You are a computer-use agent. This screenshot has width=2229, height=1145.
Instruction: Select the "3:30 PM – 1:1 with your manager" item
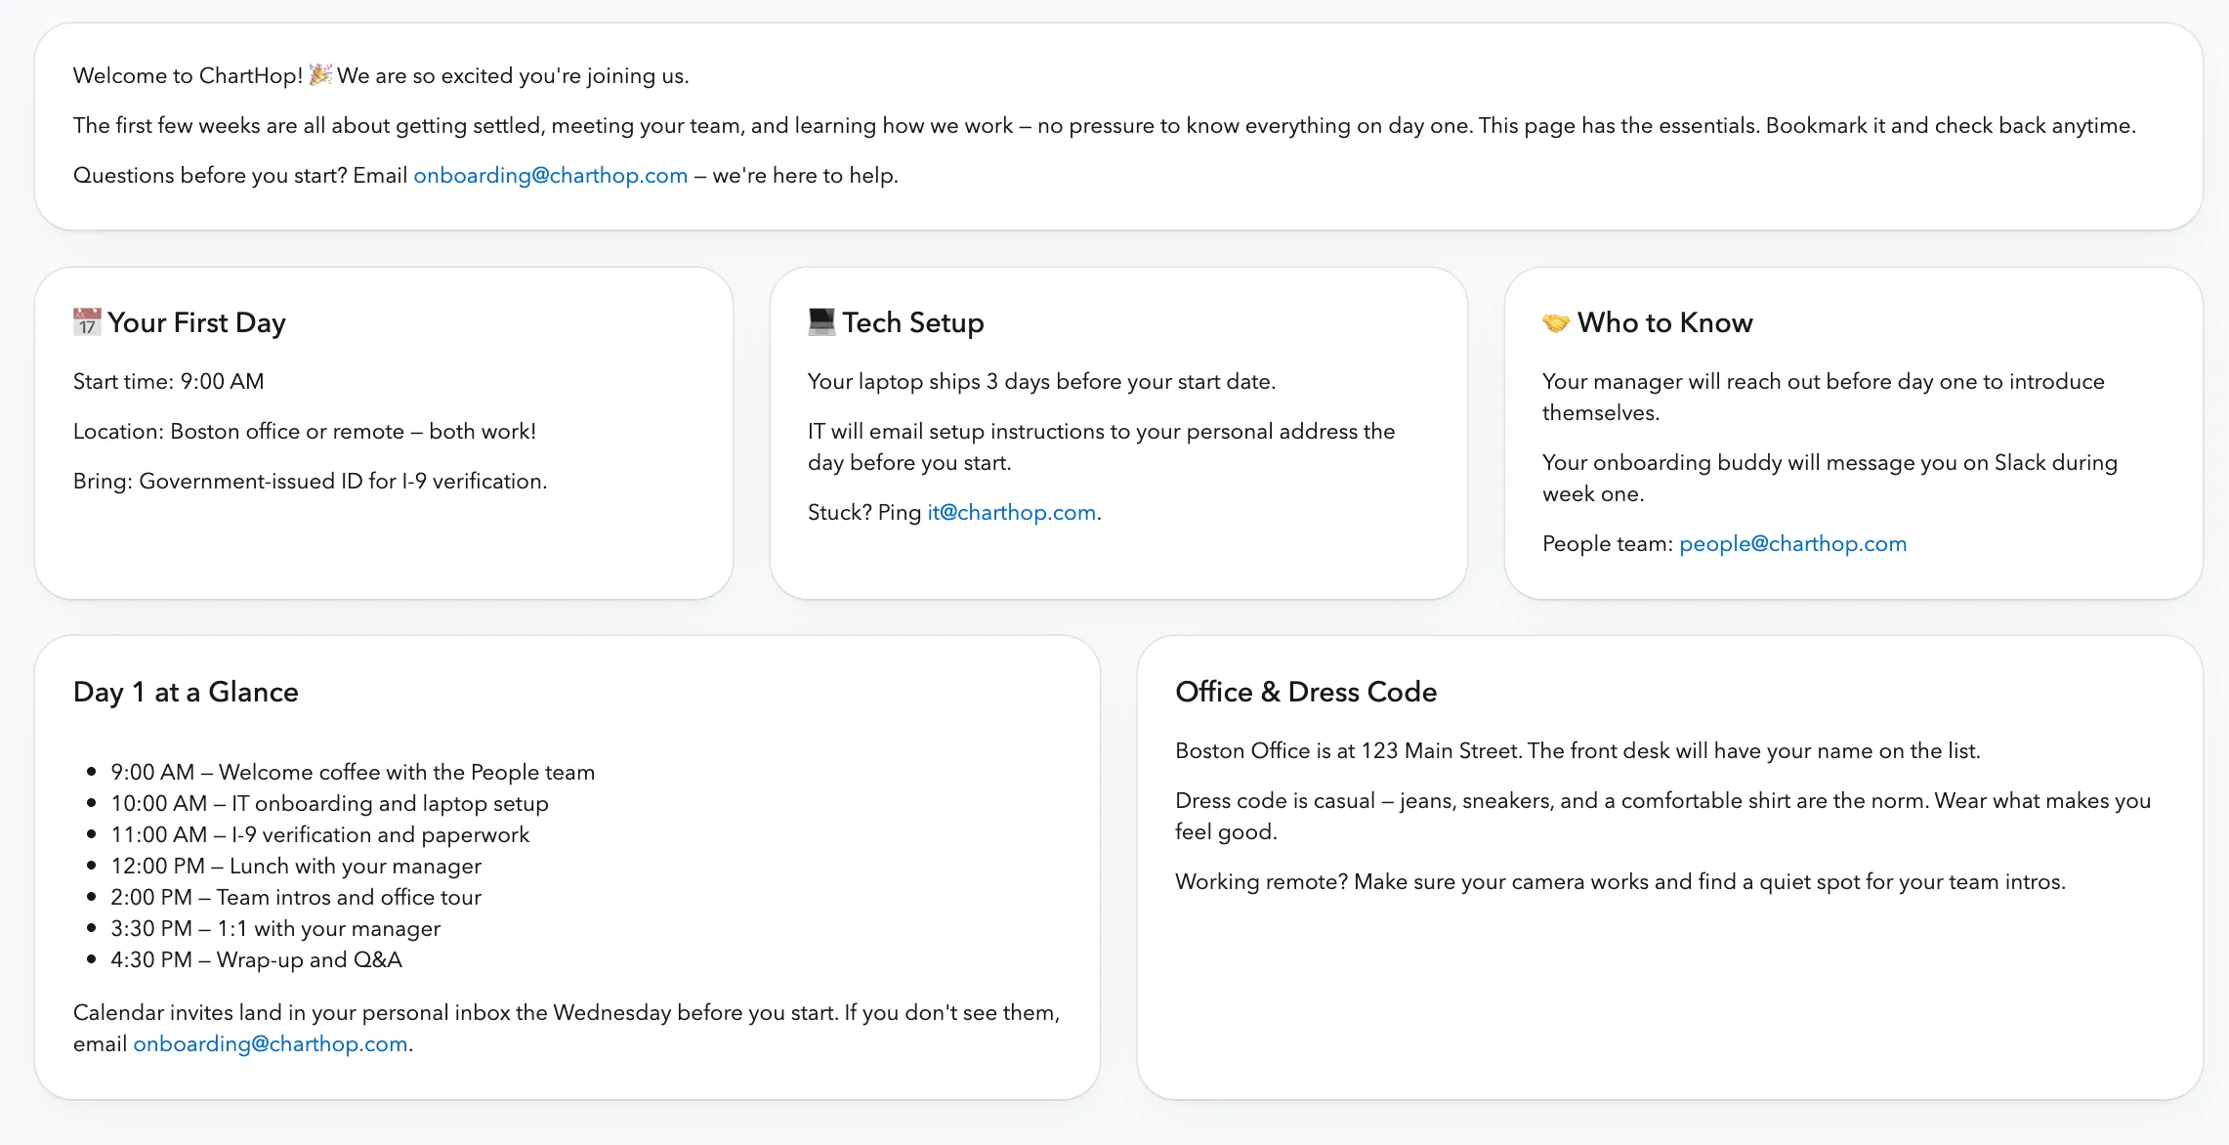pos(275,928)
